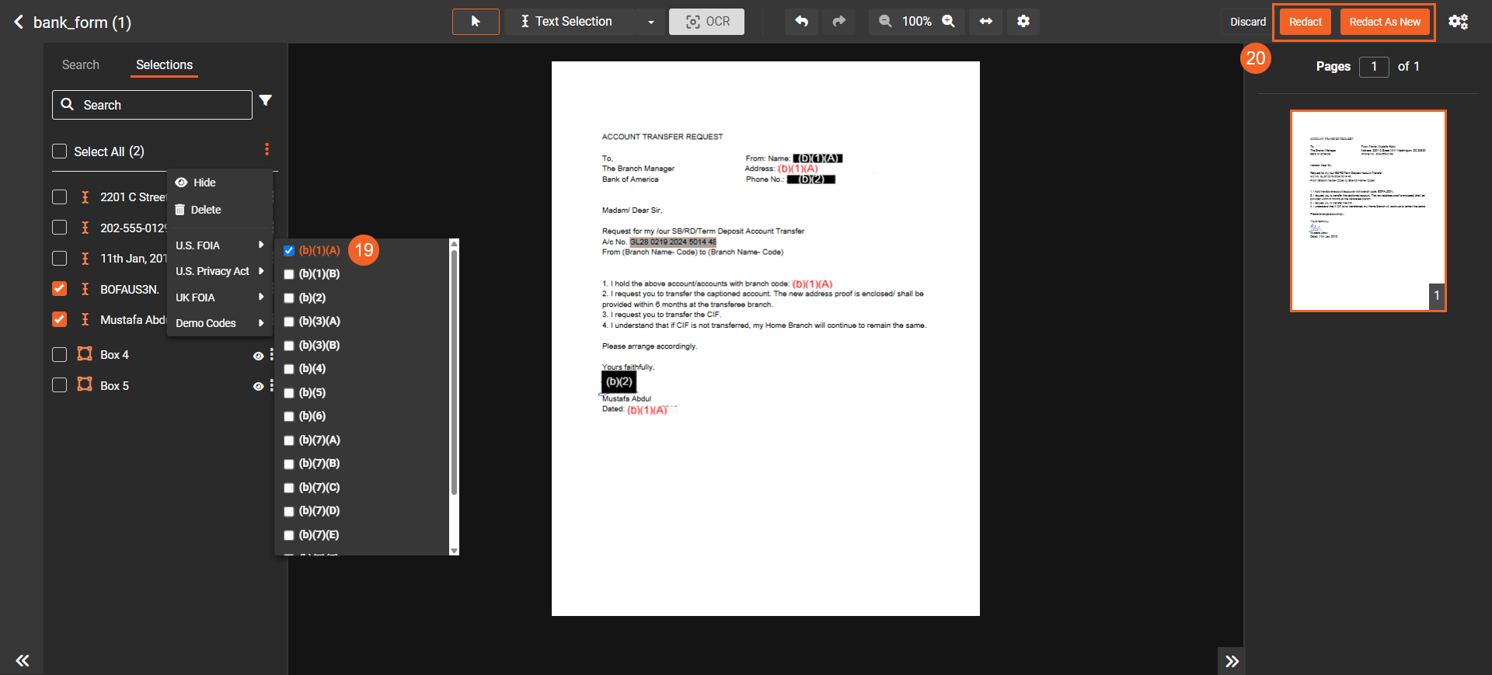The width and height of the screenshot is (1492, 675).
Task: Click the page 1 thumbnail preview
Action: 1368,211
